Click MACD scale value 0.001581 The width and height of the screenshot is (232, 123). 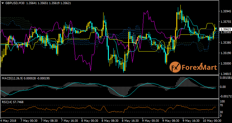[x=226, y=77]
